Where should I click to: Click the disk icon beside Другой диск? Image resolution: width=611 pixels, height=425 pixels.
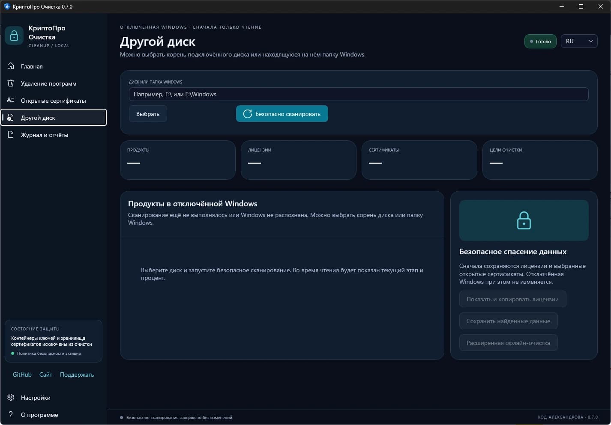pyautogui.click(x=11, y=118)
